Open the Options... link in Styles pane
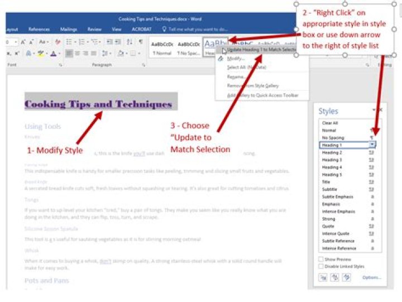 click(371, 277)
